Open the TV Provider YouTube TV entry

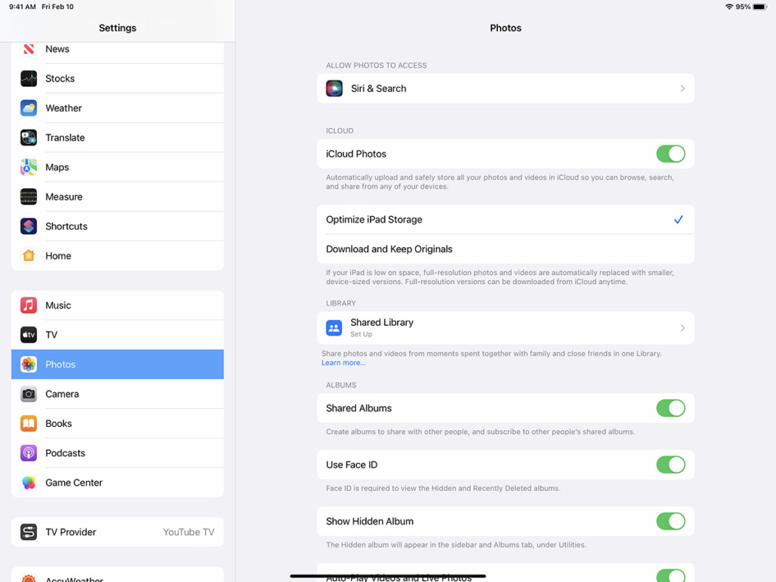(117, 532)
